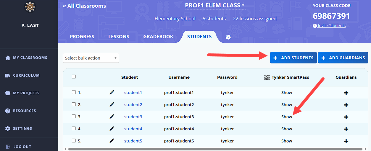371x151 pixels.
Task: Click the pencil icon for student1
Action: point(112,92)
